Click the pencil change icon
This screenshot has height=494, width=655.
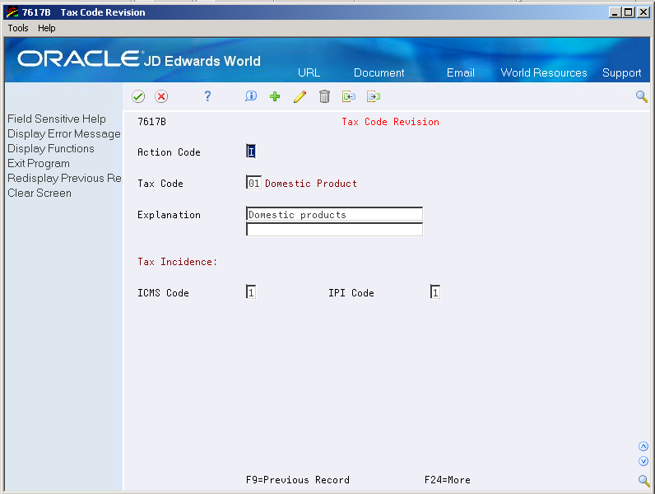300,96
